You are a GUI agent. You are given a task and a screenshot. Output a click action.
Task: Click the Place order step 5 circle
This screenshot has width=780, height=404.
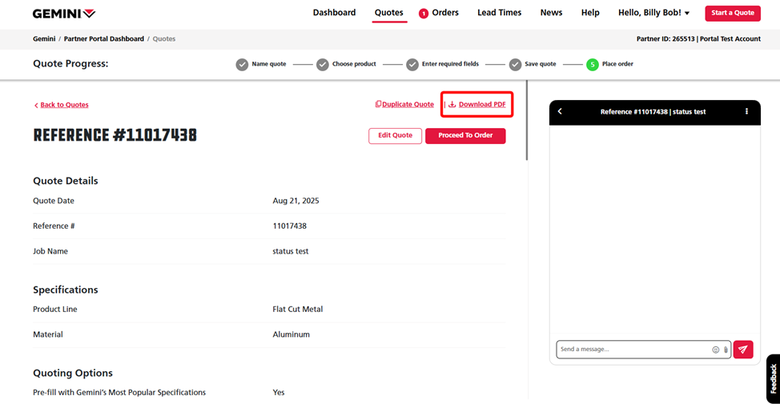point(592,64)
